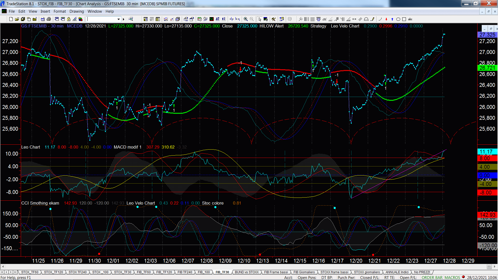Click the Print icon in toolbar
Screen dimensions: 498x280
(x=49, y=19)
